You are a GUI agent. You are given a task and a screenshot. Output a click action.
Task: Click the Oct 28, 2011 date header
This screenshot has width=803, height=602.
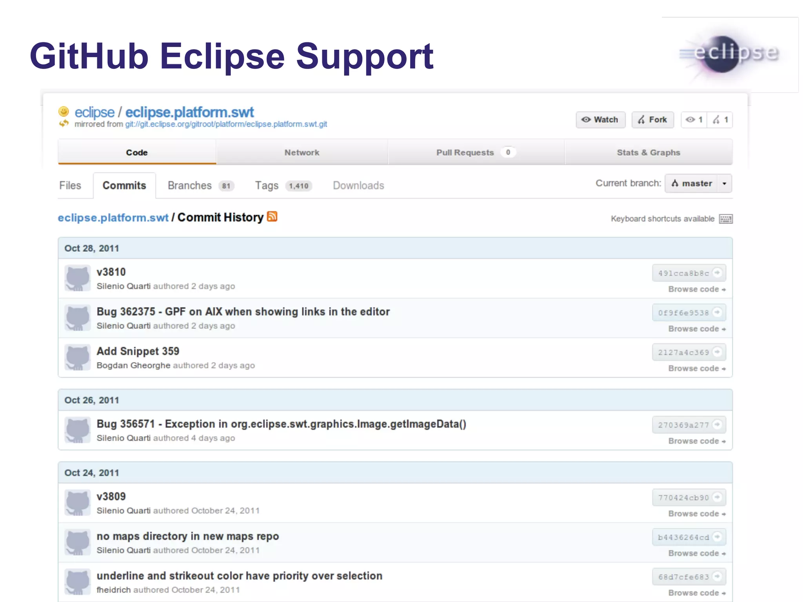pos(395,248)
